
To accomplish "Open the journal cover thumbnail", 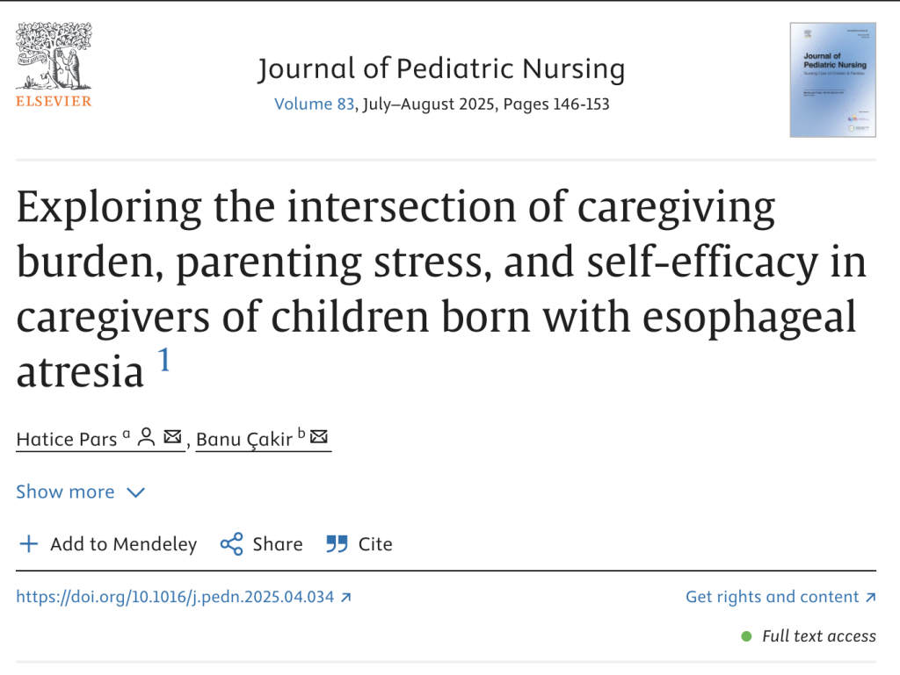I will (x=832, y=80).
